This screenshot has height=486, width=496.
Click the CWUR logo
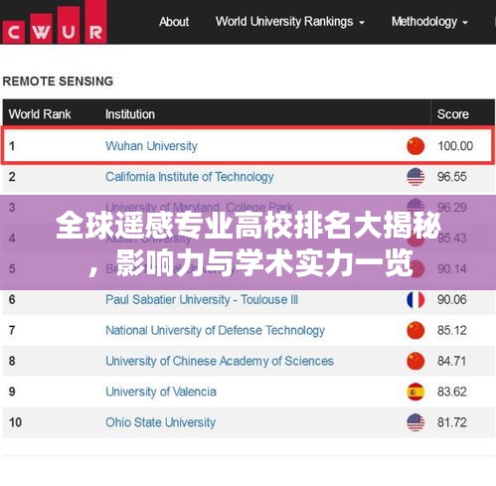[x=55, y=23]
